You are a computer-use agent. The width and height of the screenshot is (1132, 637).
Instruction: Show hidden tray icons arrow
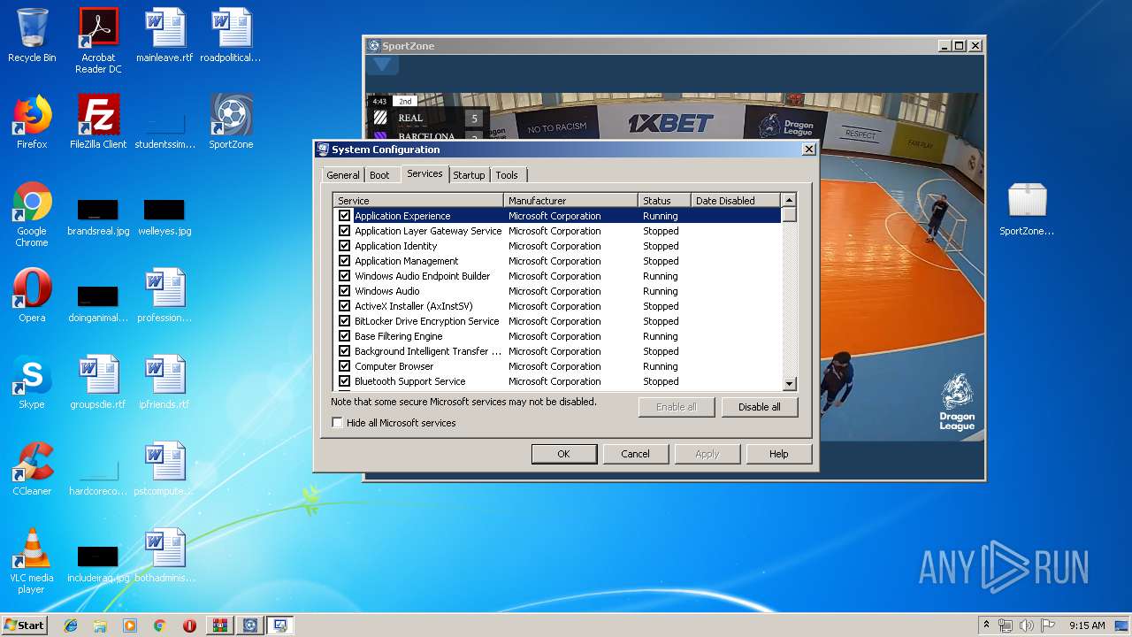point(986,625)
